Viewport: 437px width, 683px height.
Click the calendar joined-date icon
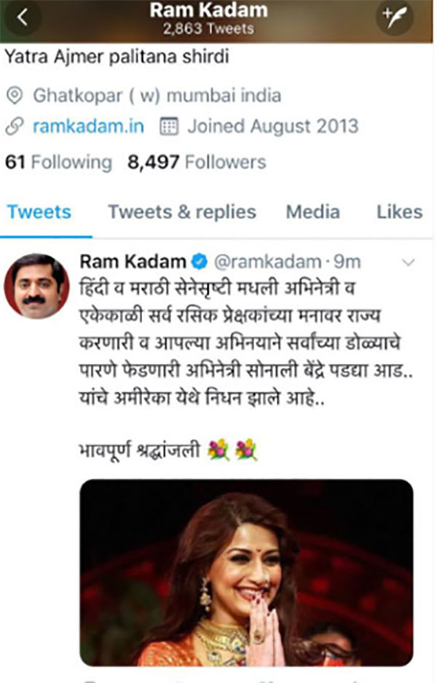(x=169, y=126)
